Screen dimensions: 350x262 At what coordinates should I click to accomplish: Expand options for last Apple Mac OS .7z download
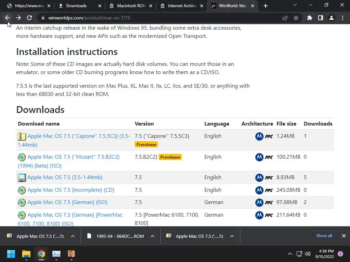click(232, 236)
